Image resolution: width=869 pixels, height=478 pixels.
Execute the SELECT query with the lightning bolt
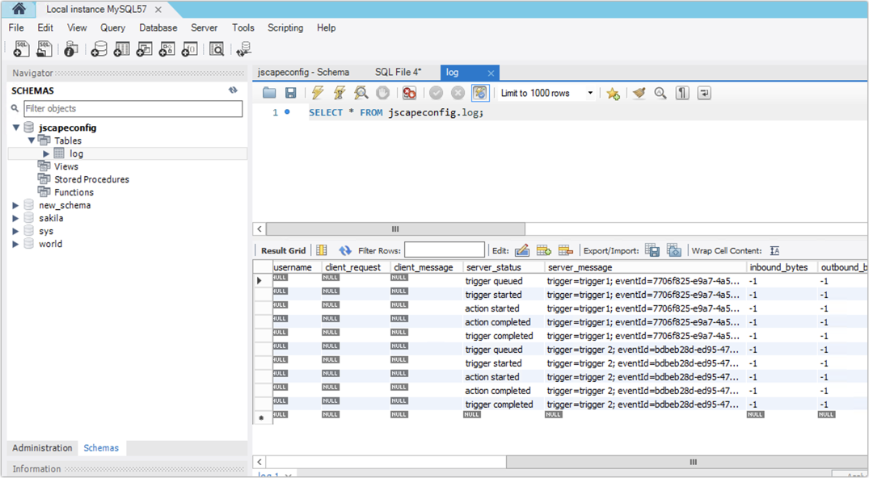click(318, 92)
